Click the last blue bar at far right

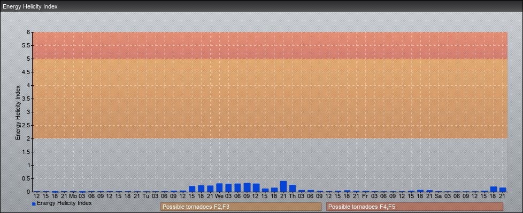click(x=503, y=190)
